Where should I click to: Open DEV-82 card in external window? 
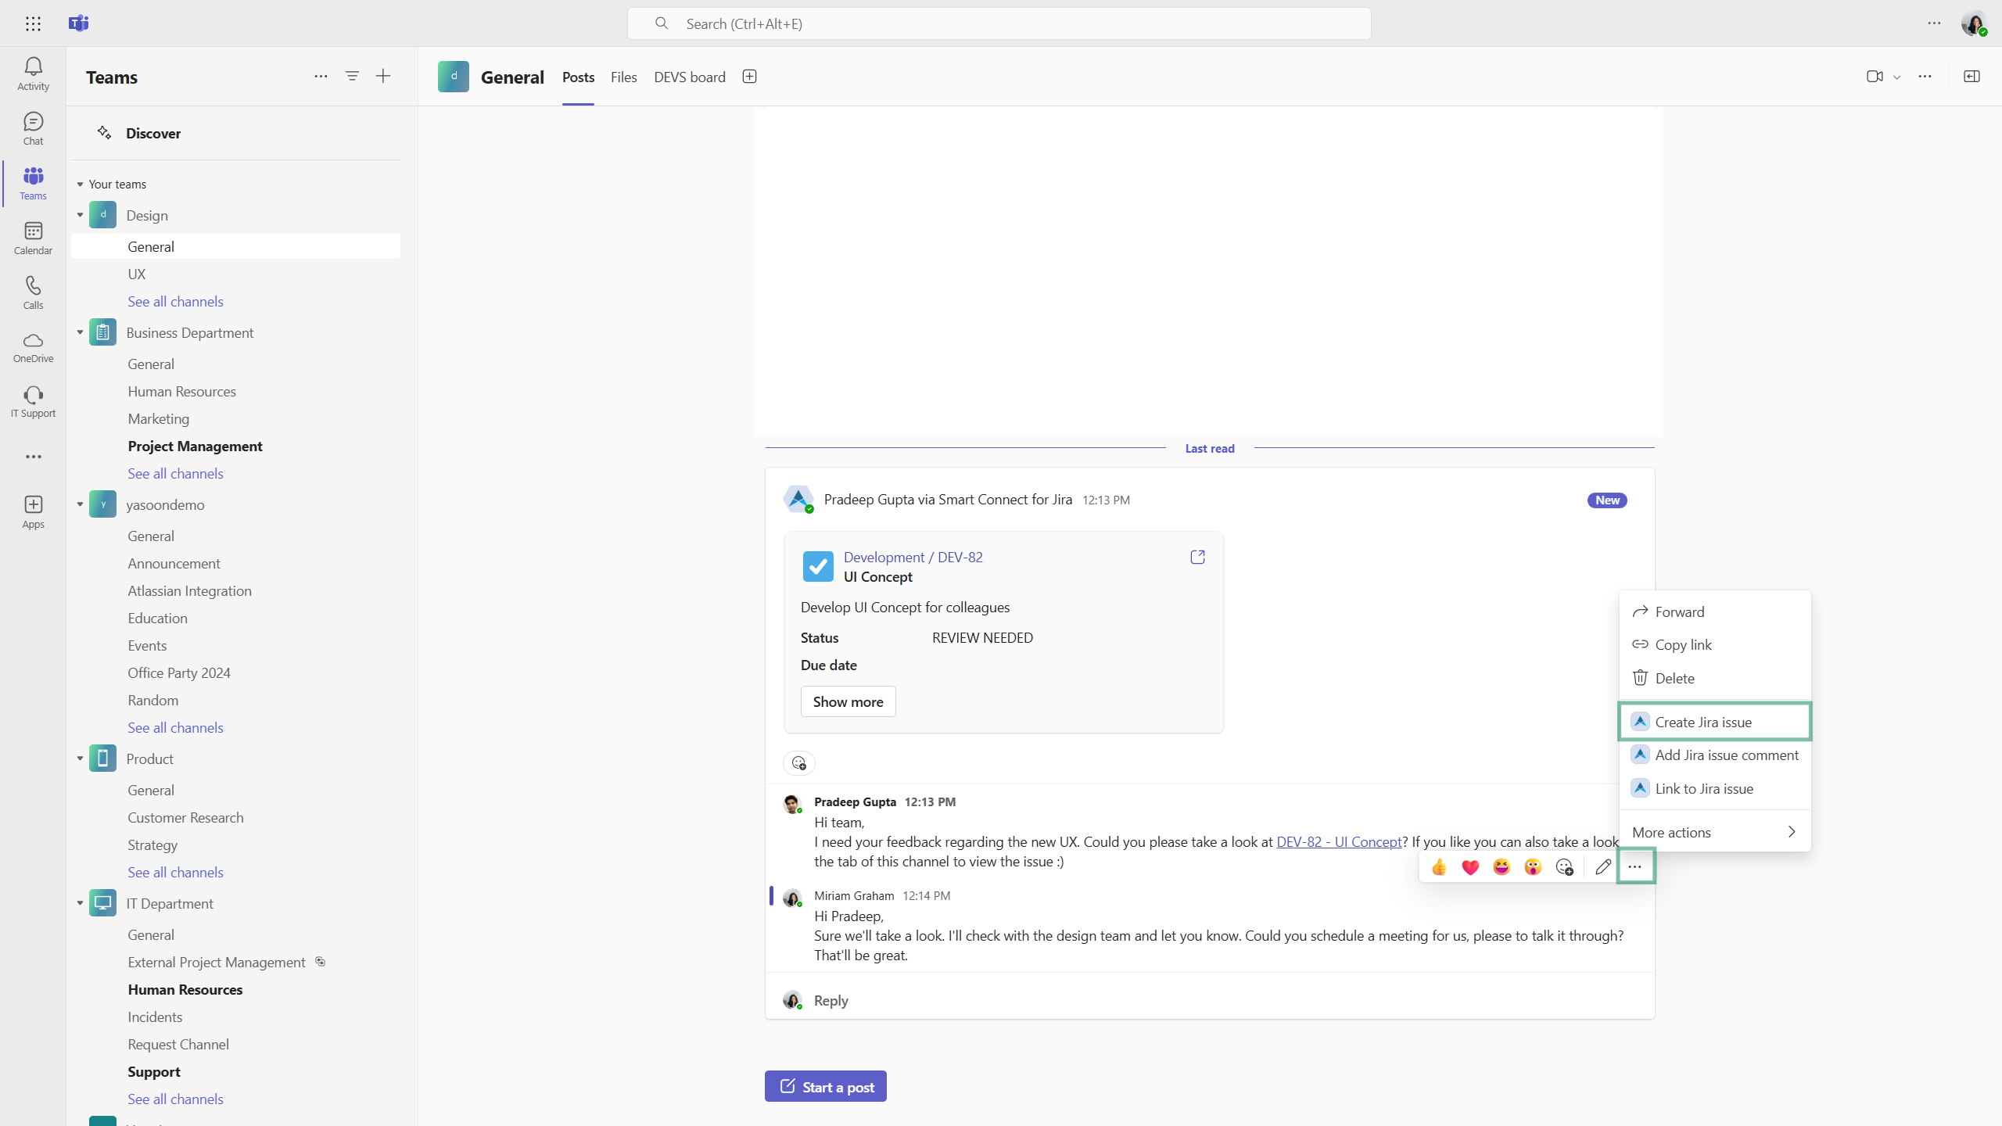pos(1197,557)
